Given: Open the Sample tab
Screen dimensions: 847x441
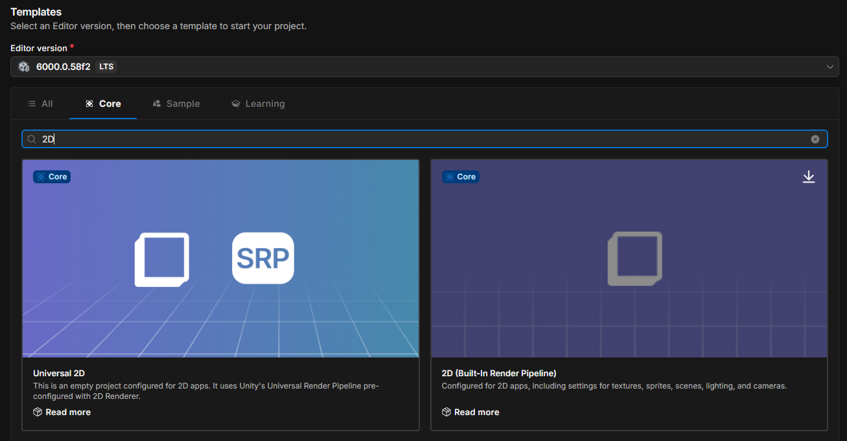Looking at the screenshot, I should pyautogui.click(x=176, y=104).
